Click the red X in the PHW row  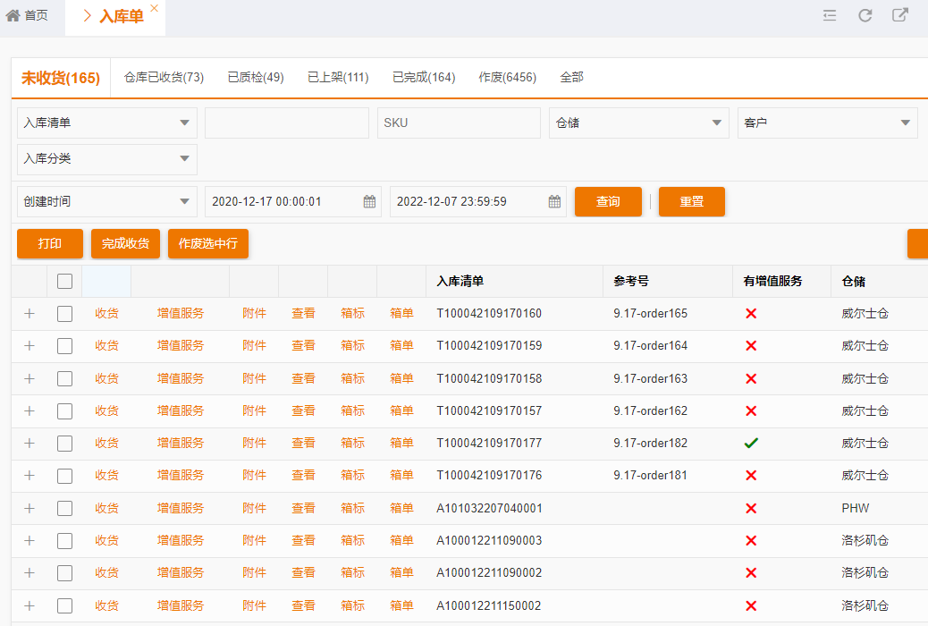pos(751,508)
